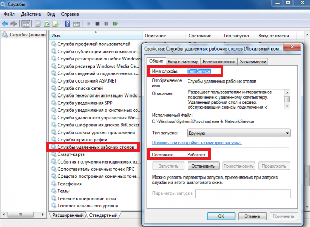This screenshot has width=310, height=227.
Task: Switch to the Расширенный view tab
Action: point(68,215)
